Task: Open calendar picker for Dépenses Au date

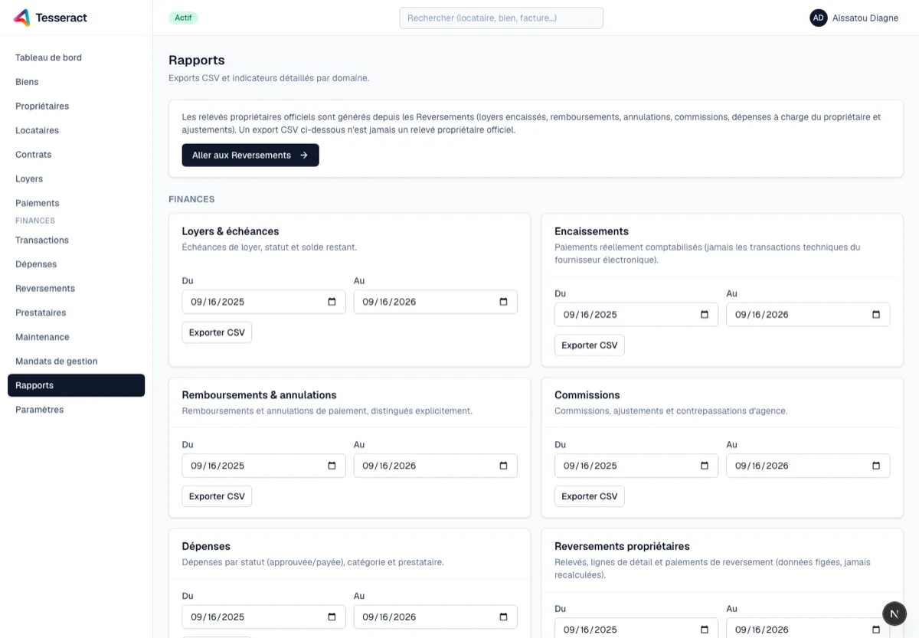Action: click(503, 617)
